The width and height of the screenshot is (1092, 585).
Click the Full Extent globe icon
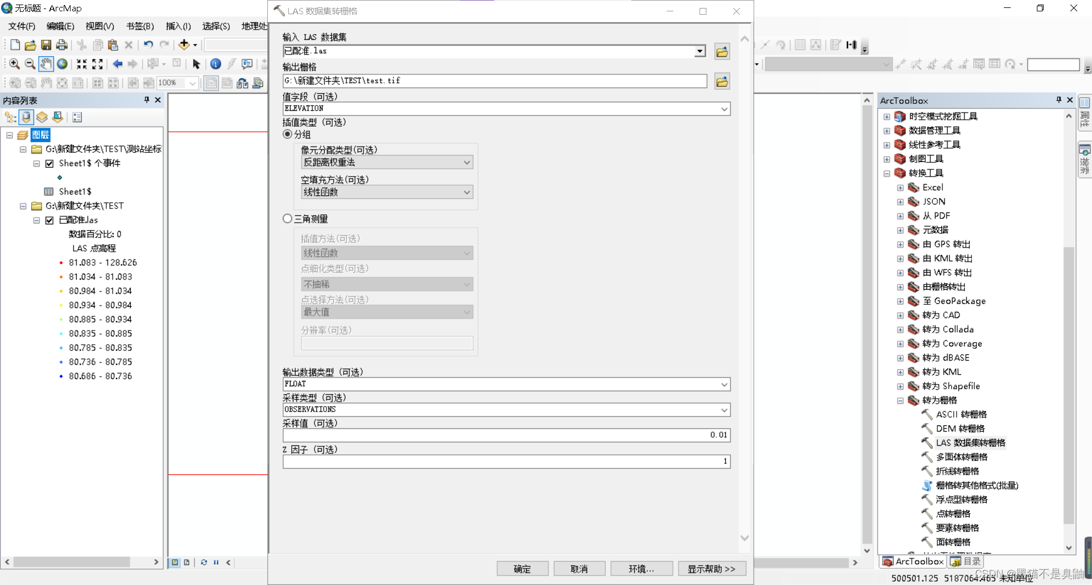(62, 64)
